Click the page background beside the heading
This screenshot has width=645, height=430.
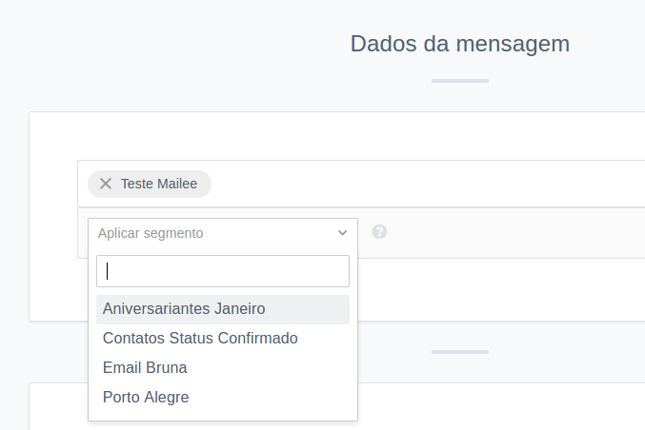pyautogui.click(x=165, y=45)
